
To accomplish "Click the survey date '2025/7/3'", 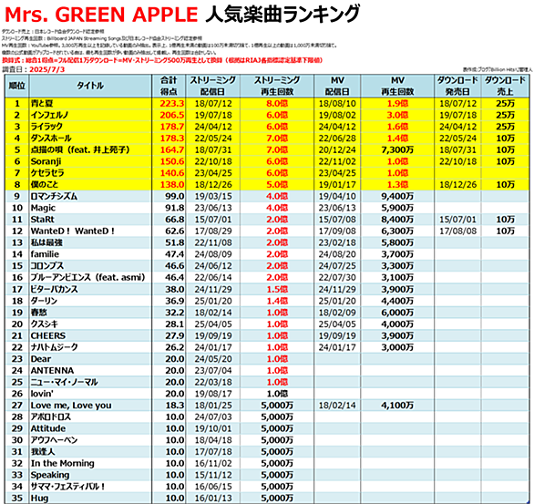I will (47, 69).
